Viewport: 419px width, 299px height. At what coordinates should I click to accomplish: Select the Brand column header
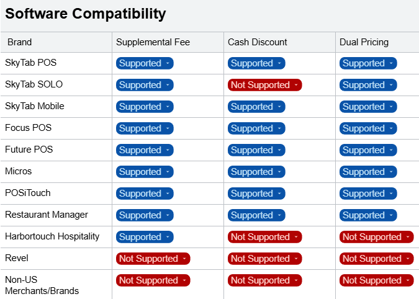coord(20,42)
